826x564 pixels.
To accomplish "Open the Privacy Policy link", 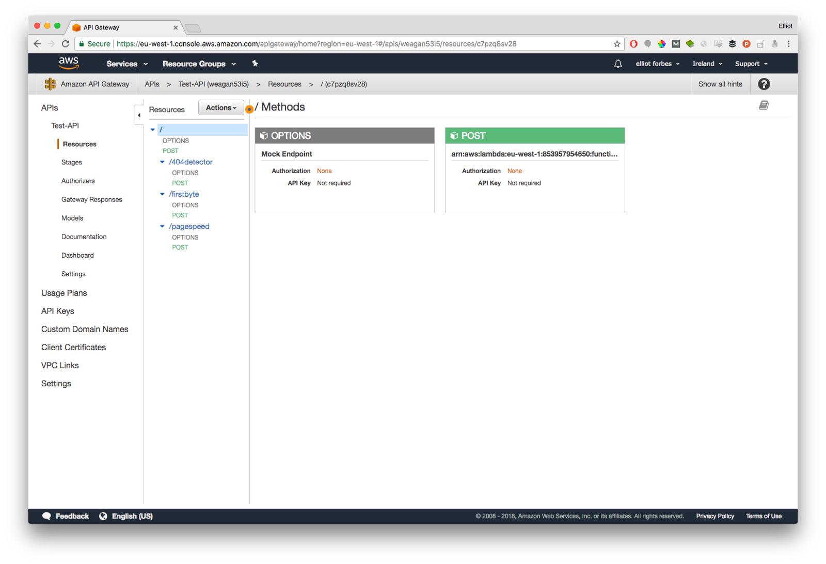I will point(715,516).
